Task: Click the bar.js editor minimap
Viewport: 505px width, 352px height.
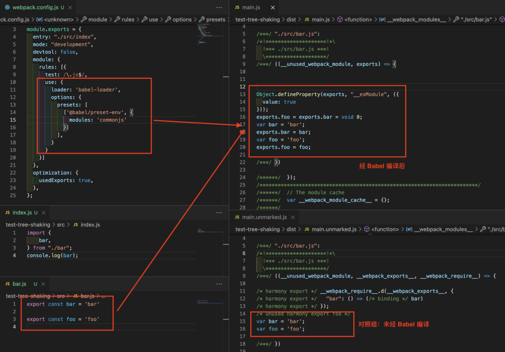Action: [x=210, y=302]
